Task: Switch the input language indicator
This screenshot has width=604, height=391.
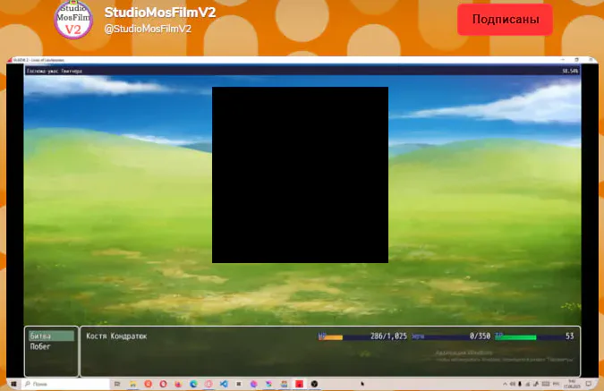Action: click(556, 384)
